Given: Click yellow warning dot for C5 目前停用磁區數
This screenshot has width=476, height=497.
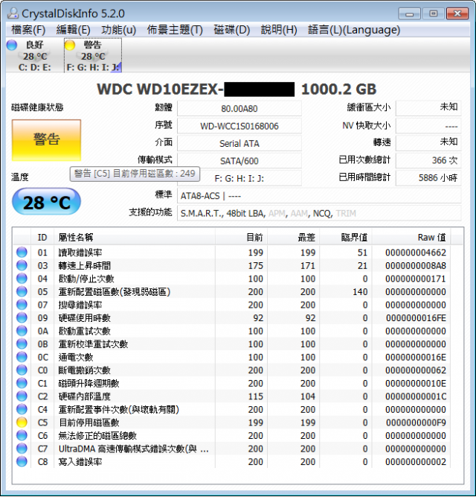Looking at the screenshot, I should 22,422.
